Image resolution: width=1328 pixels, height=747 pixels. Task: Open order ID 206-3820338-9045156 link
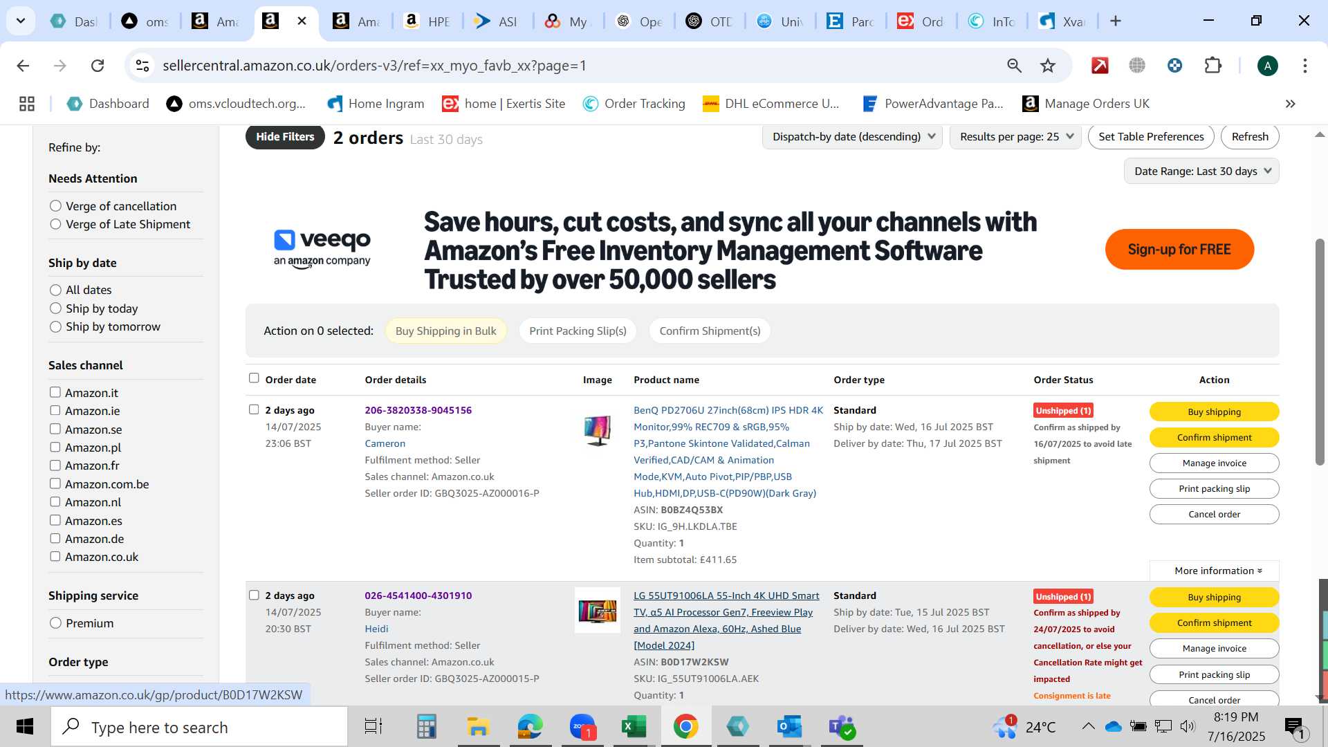coord(418,410)
